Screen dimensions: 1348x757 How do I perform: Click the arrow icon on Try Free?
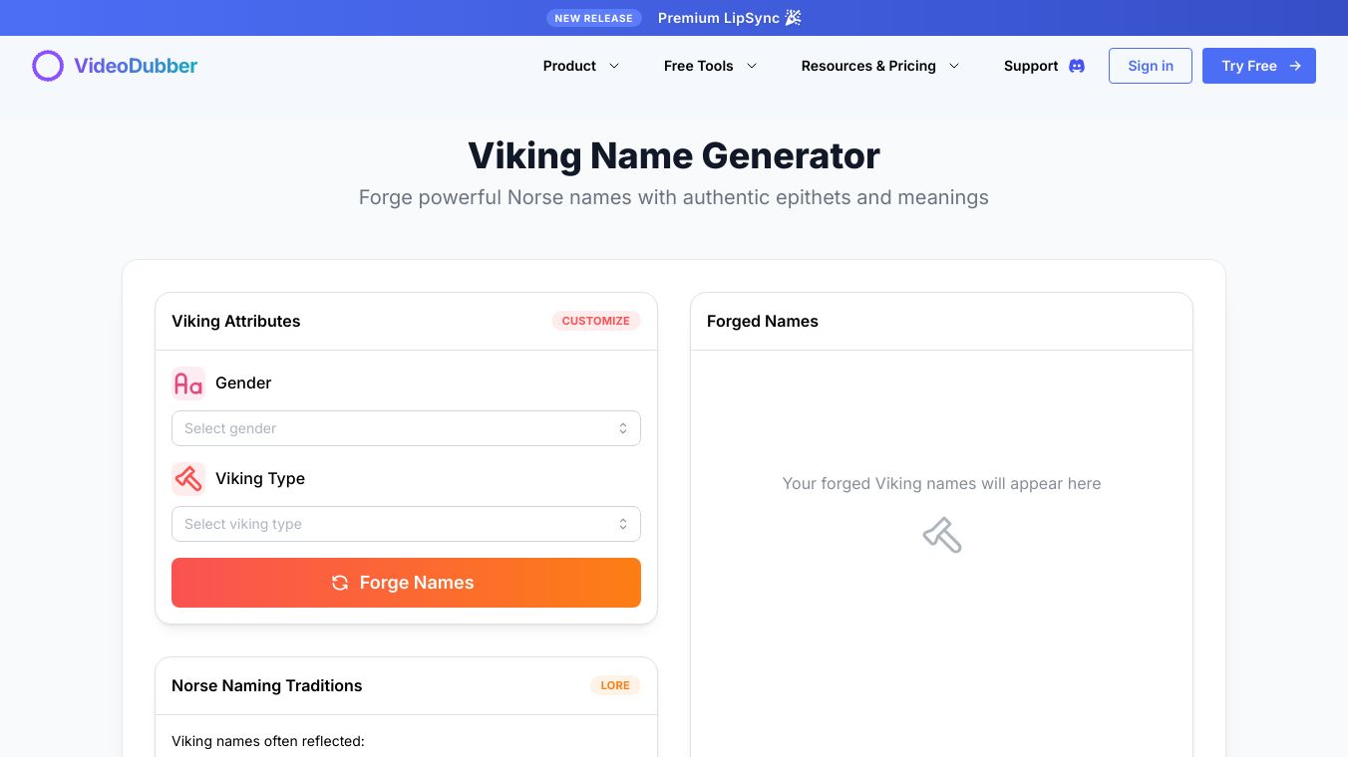point(1295,66)
